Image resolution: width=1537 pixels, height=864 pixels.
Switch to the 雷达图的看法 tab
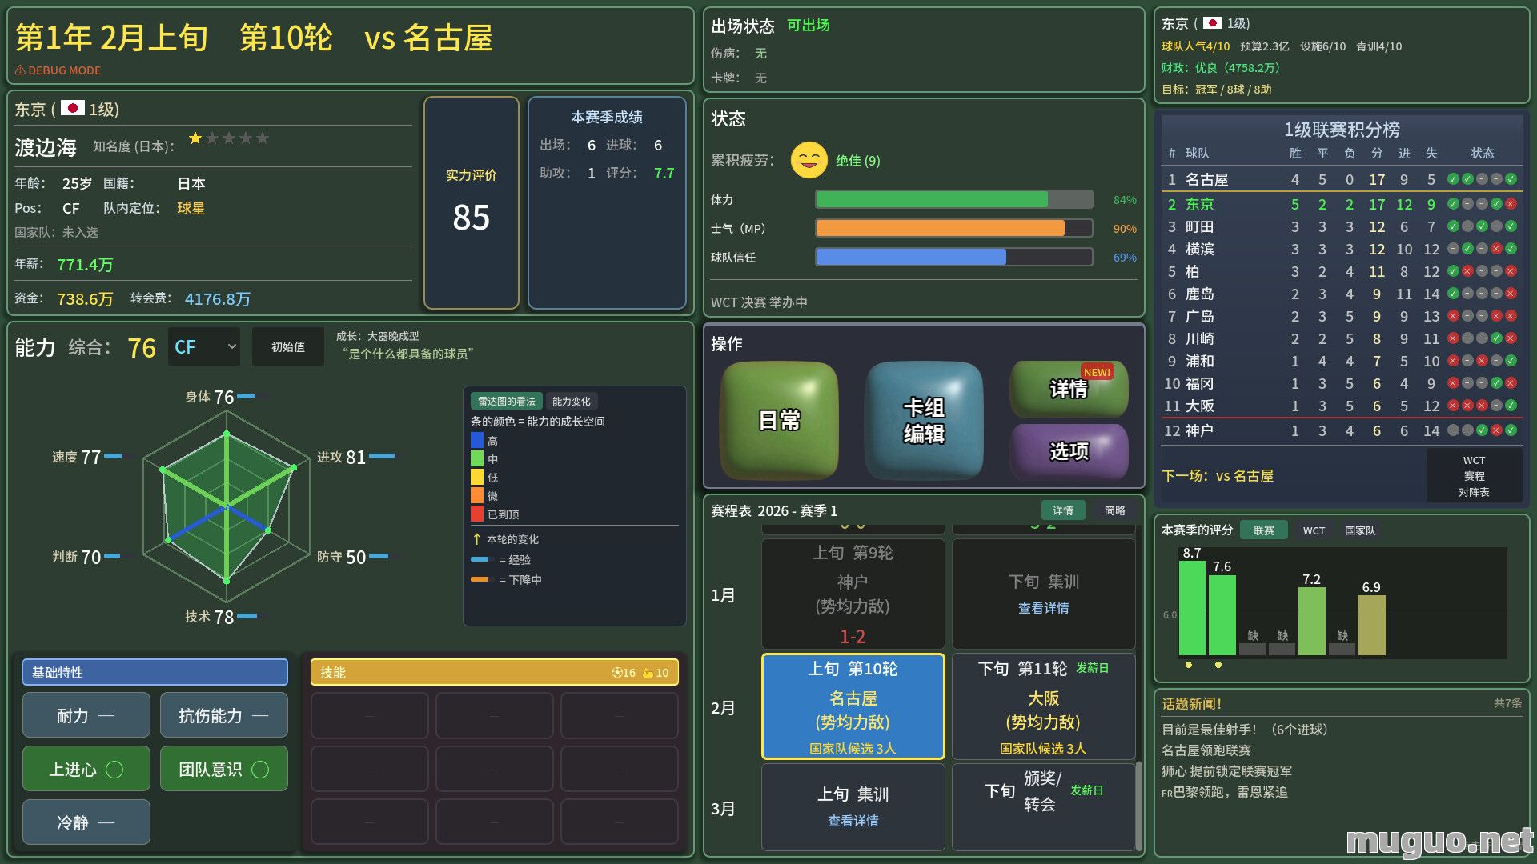[506, 401]
